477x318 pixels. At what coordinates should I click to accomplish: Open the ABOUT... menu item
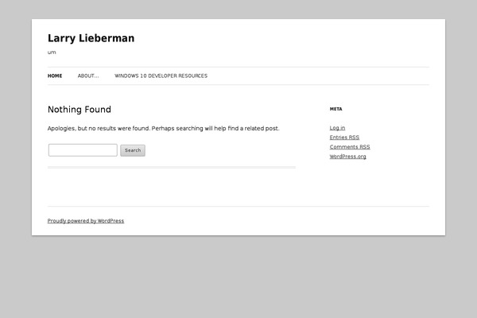[88, 76]
